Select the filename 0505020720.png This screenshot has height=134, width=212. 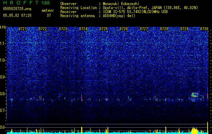[x=17, y=9]
